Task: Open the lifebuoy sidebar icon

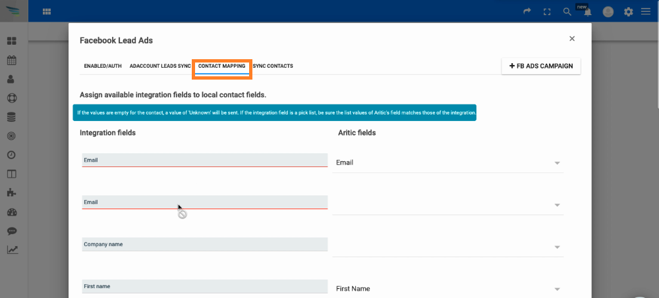Action: [x=12, y=98]
